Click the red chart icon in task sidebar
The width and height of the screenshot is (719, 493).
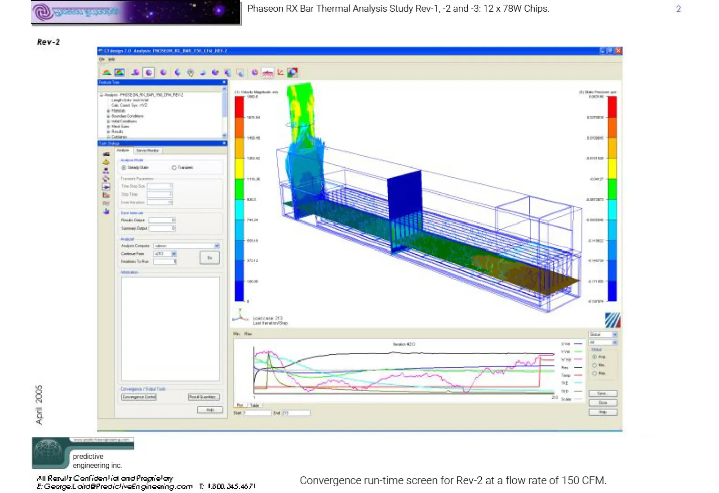click(106, 195)
